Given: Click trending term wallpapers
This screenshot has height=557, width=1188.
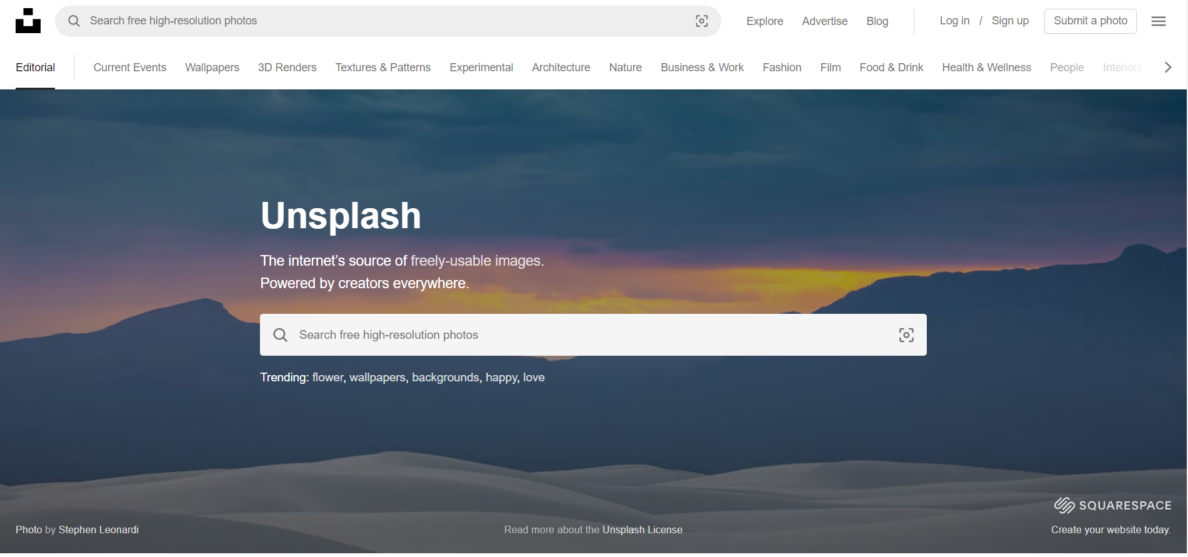Looking at the screenshot, I should coord(377,378).
